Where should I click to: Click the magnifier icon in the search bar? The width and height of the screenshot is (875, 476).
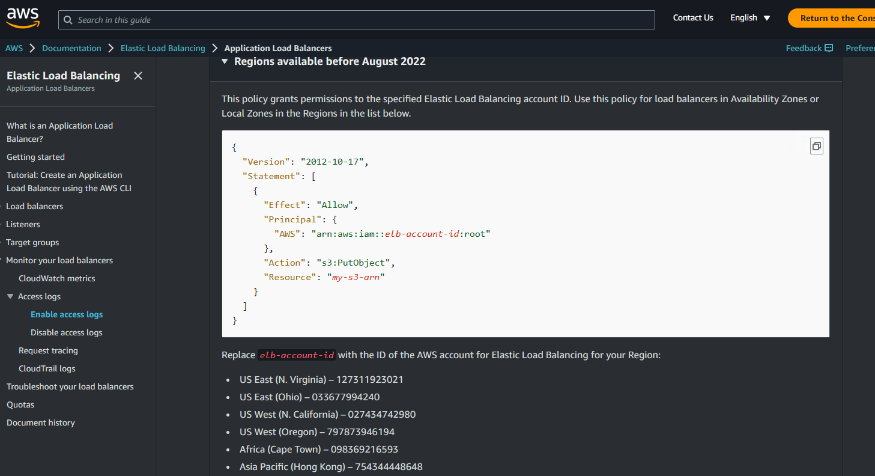pyautogui.click(x=68, y=20)
